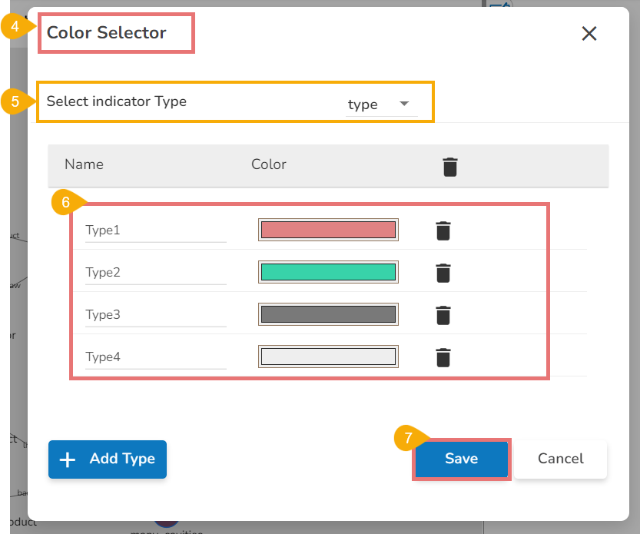Screen dimensions: 640x534
Task: Cancel the color selection
Action: click(x=560, y=459)
